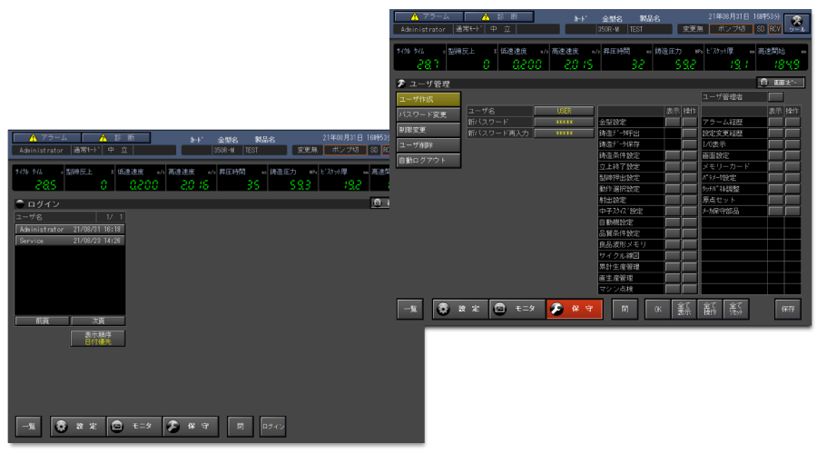This screenshot has height=454, width=817.
Task: Toggle the 表示順序 日付優先 sort selector
Action: pyautogui.click(x=97, y=338)
